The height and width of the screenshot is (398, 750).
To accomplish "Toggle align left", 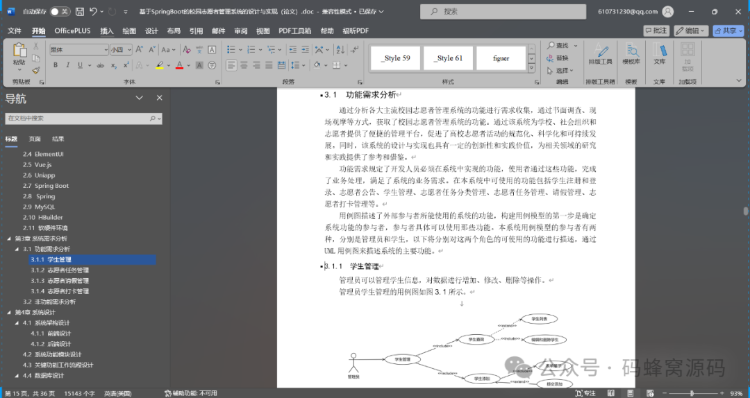I will click(x=231, y=65).
